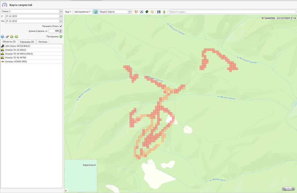
Task: Open the Инструменты menu
Action: click(x=83, y=12)
